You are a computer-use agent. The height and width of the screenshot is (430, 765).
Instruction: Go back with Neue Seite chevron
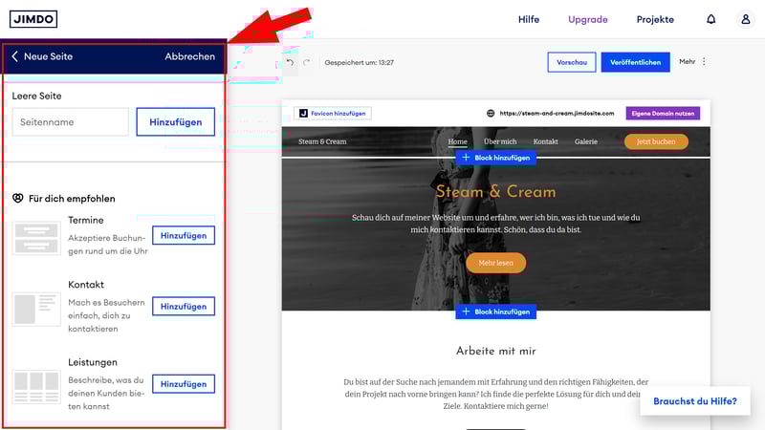tap(15, 56)
